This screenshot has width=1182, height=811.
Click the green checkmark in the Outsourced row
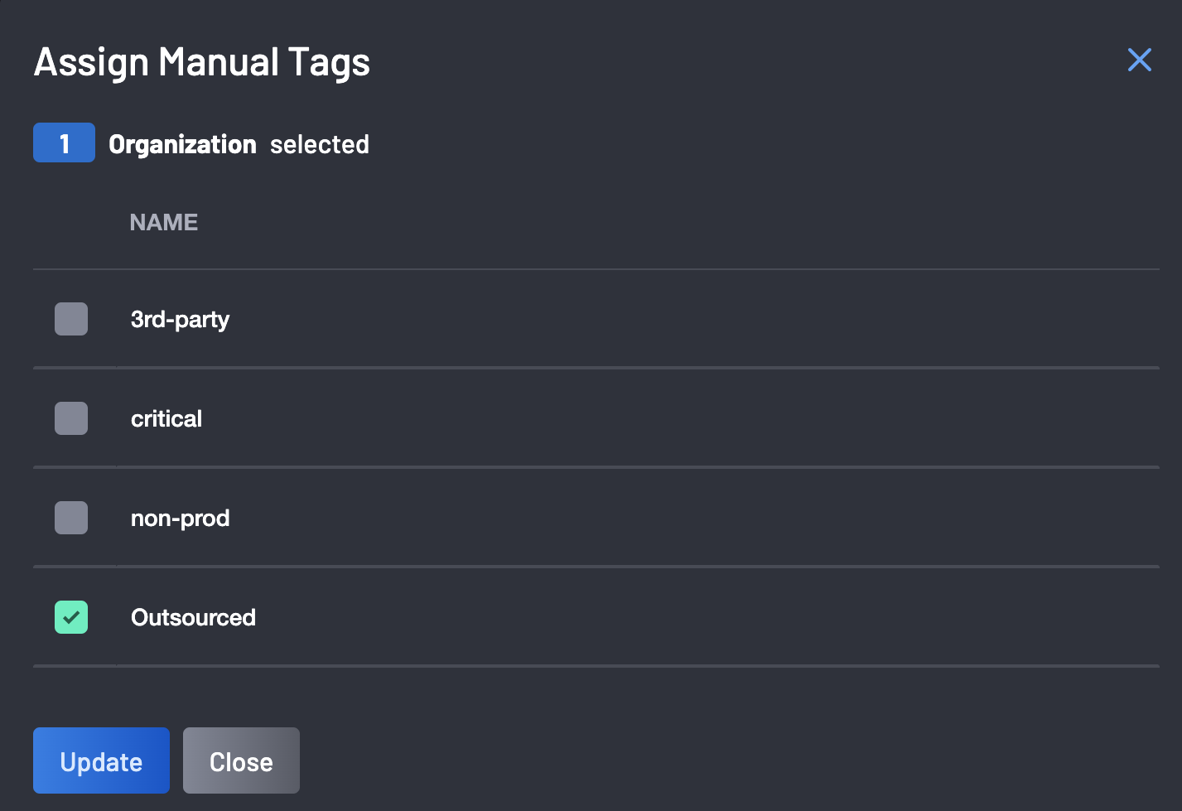tap(71, 617)
